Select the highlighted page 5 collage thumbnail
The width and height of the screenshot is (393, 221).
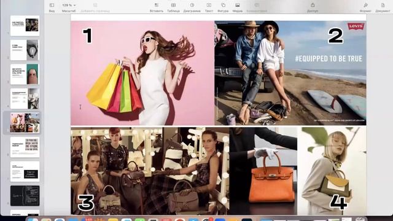coord(25,123)
